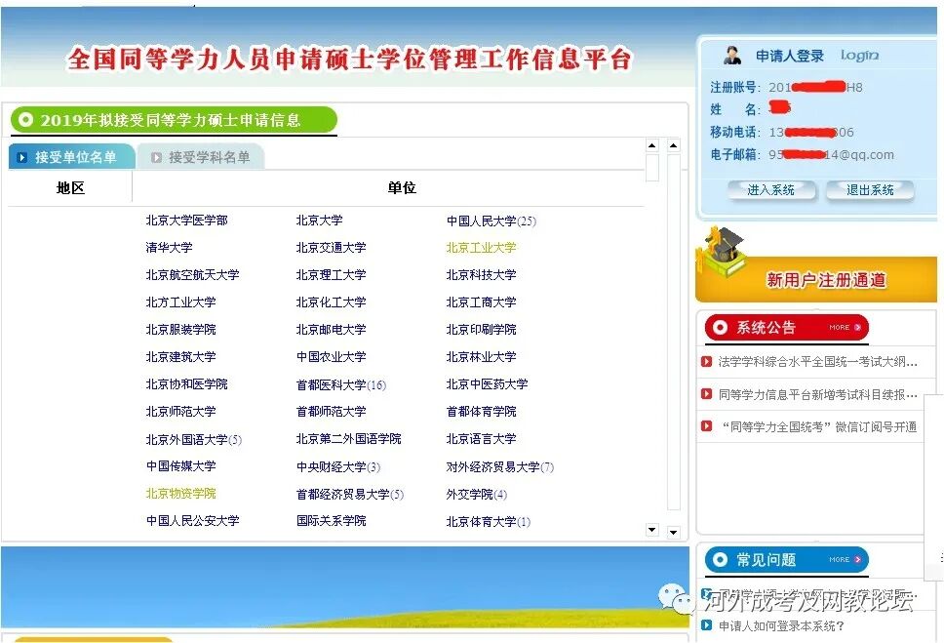Open 北方工业大学

(180, 302)
